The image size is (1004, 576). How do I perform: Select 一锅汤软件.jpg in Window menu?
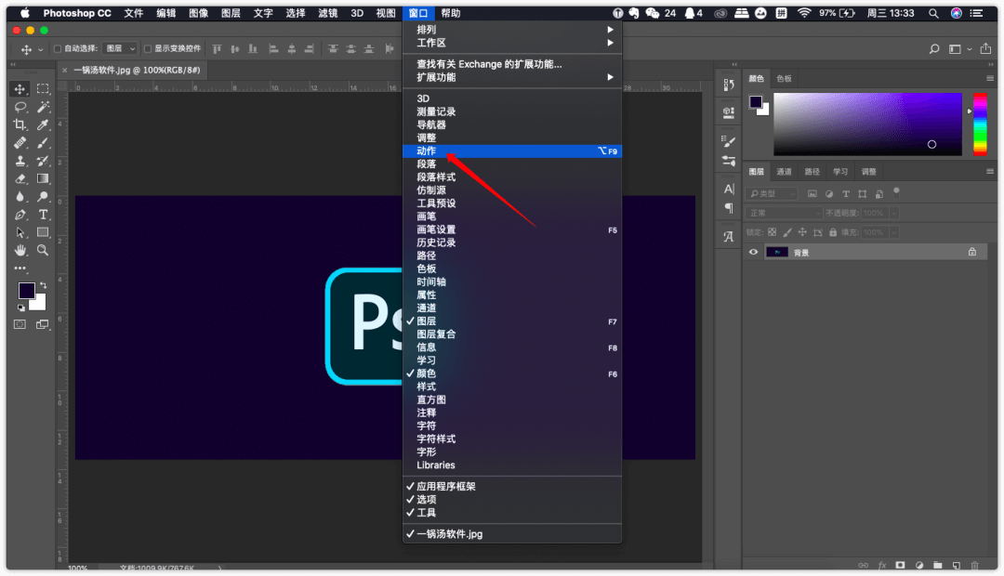click(511, 534)
